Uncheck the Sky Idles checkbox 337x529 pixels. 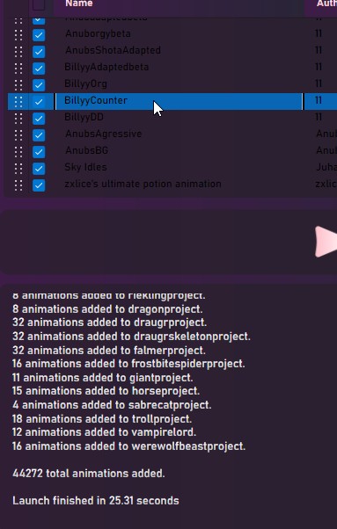pos(39,168)
